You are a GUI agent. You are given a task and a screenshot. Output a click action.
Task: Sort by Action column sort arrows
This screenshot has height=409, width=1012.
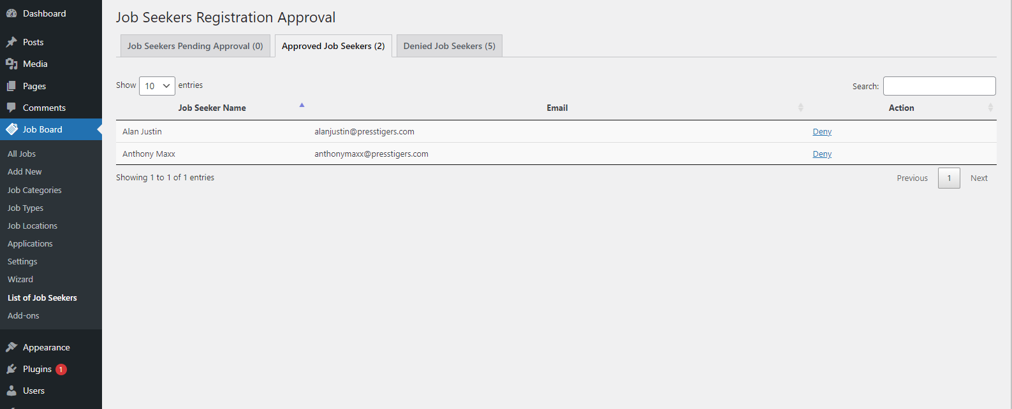coord(990,108)
